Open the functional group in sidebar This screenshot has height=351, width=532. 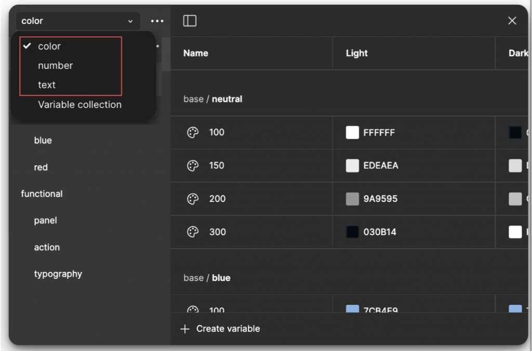42,194
